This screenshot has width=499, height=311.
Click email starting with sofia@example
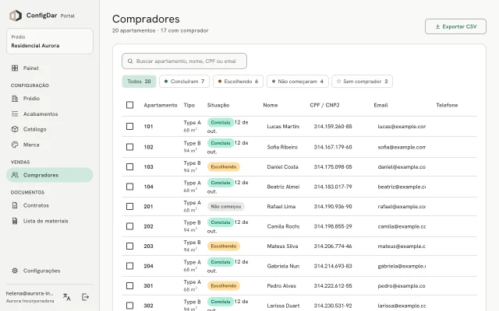point(402,147)
